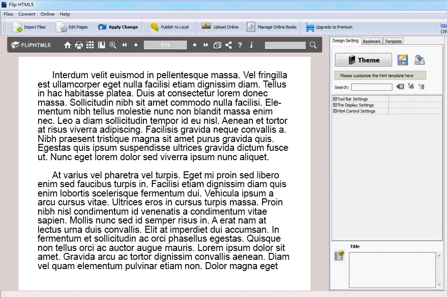The width and height of the screenshot is (447, 298).
Task: Click the Title box scrollbar
Action: tap(439, 270)
